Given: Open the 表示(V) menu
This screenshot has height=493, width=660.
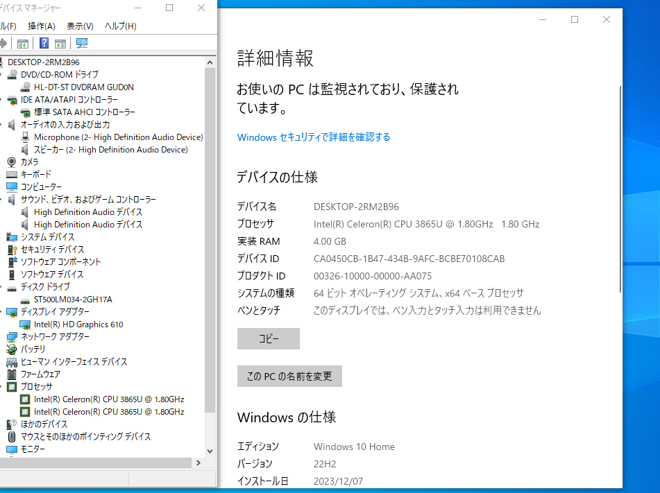Looking at the screenshot, I should (x=80, y=26).
